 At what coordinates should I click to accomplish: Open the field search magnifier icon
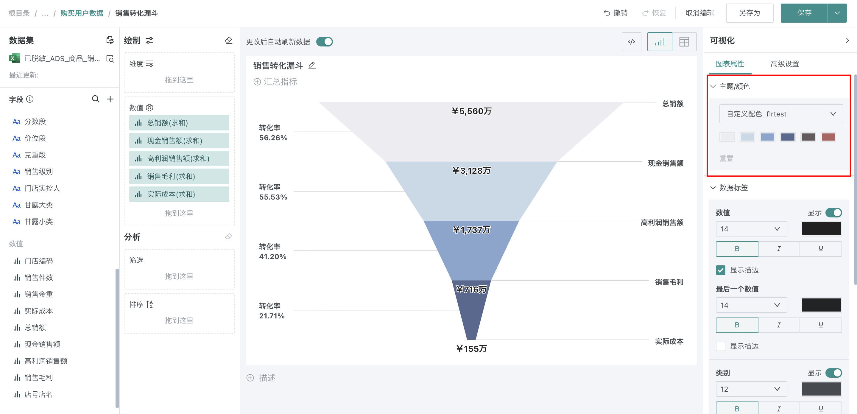pyautogui.click(x=96, y=99)
